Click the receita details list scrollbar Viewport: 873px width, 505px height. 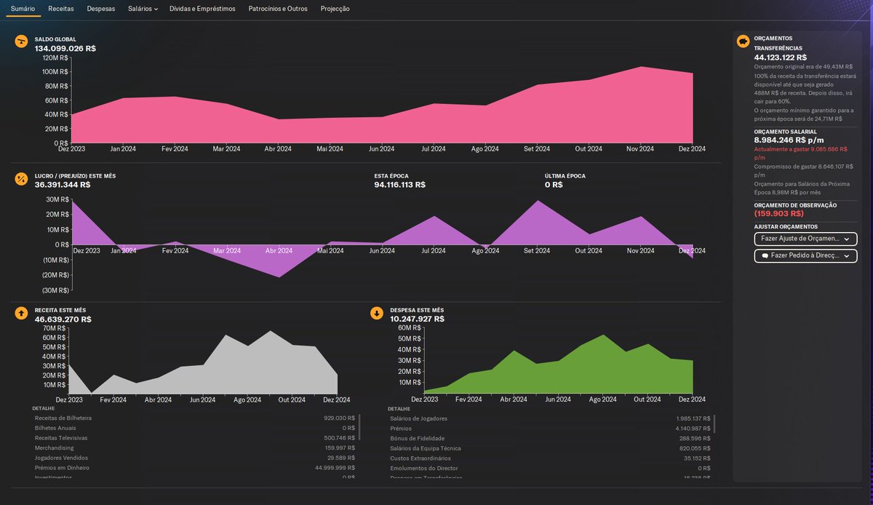click(x=359, y=427)
